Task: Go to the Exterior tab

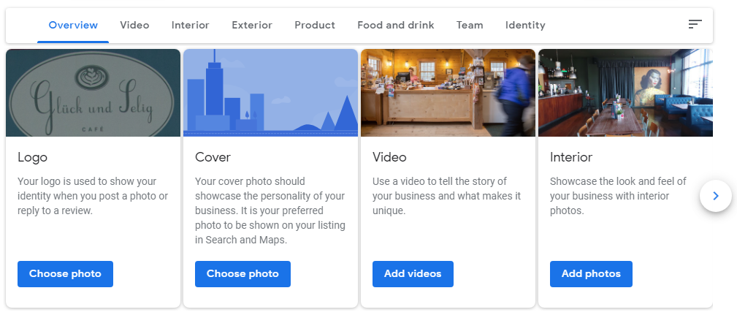Action: click(x=252, y=26)
